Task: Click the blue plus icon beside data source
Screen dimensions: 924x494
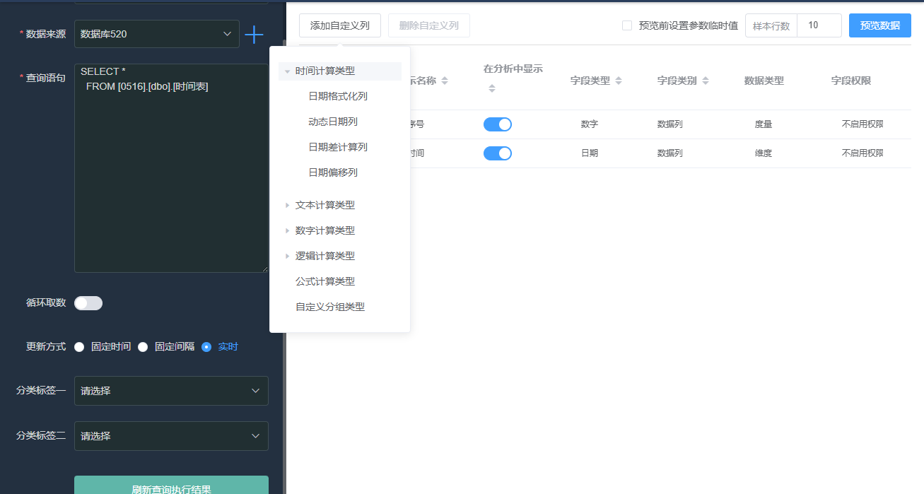Action: 254,34
